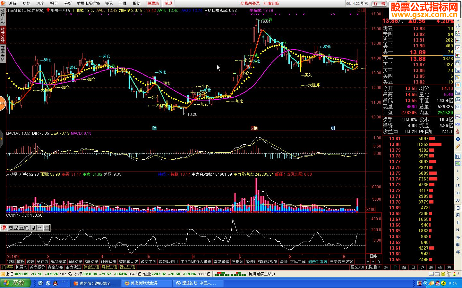The height and width of the screenshot is (288, 462).
Task: Click the 开弹幕 button
Action: click(x=7, y=267)
